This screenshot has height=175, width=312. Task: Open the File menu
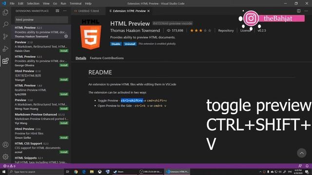[12, 3]
